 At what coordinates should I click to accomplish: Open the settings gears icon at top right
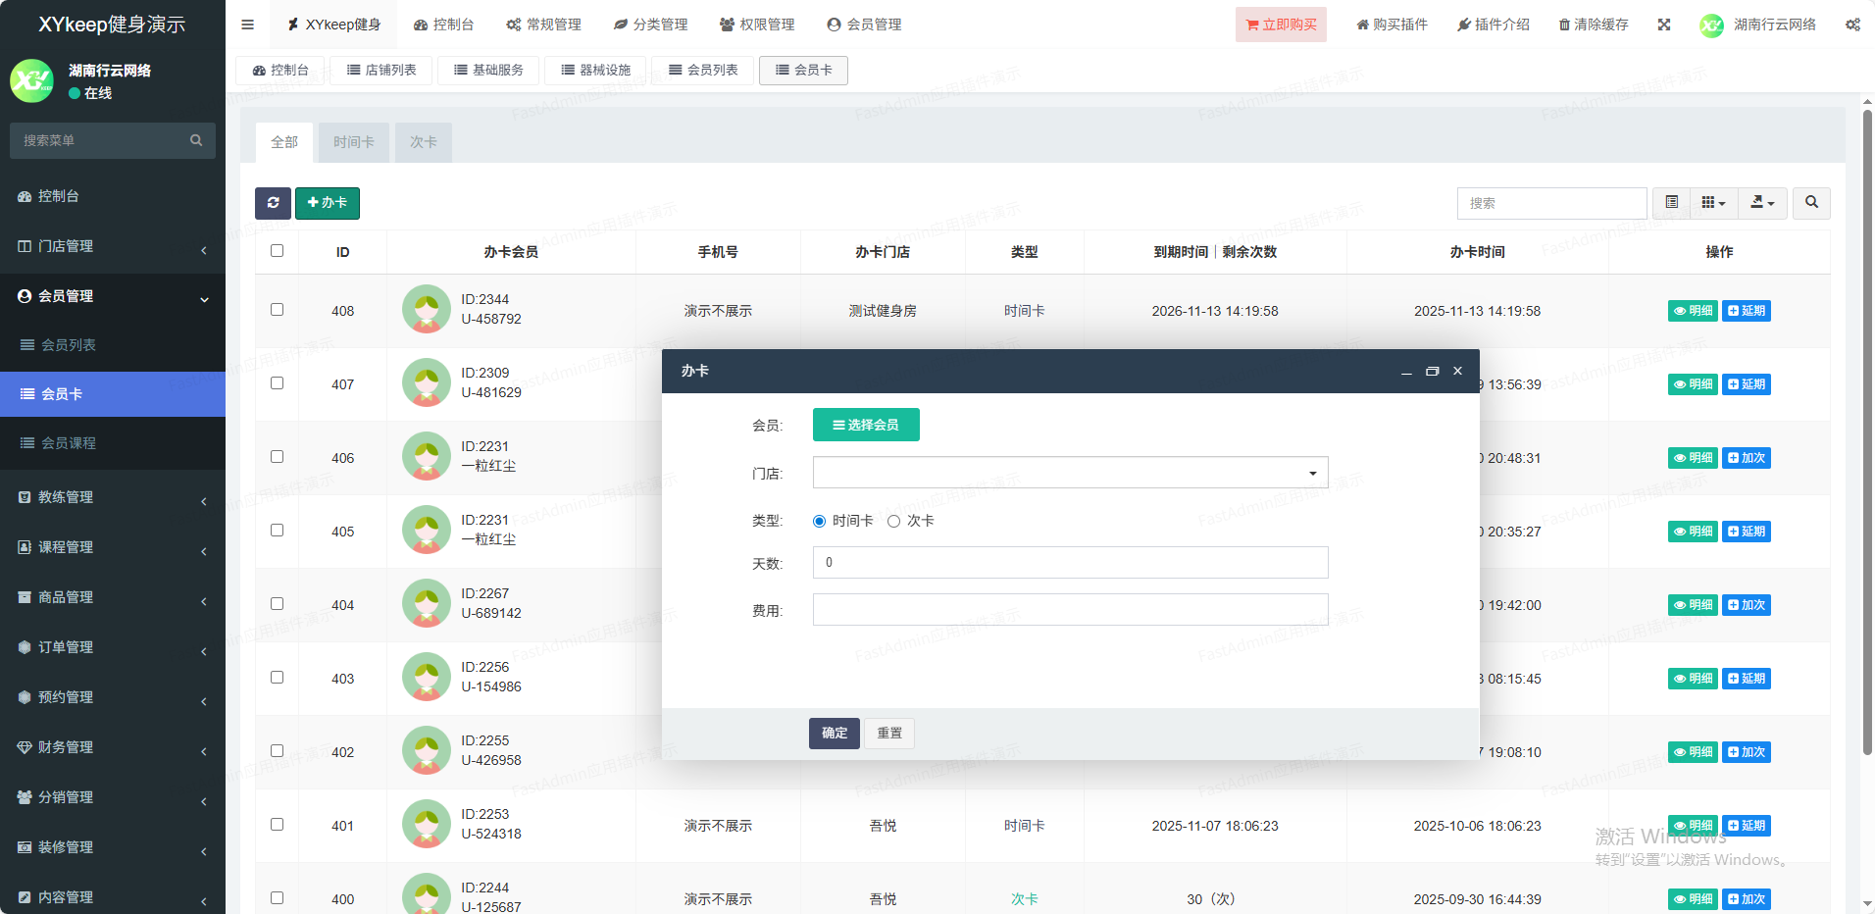tap(1852, 25)
